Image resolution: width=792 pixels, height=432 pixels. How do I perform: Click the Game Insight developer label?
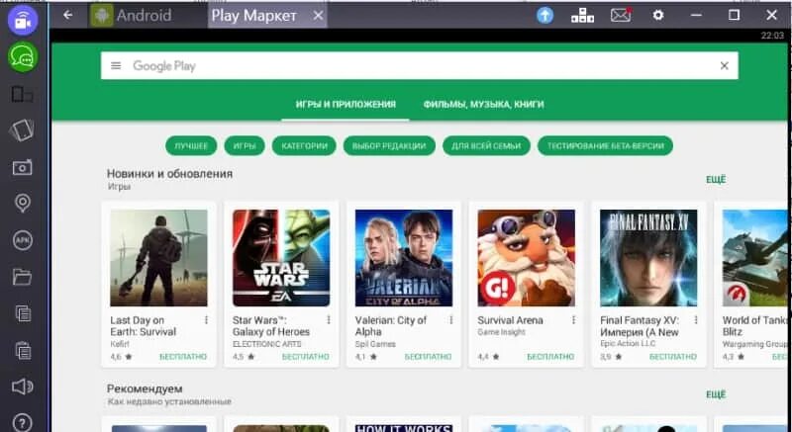click(x=502, y=332)
